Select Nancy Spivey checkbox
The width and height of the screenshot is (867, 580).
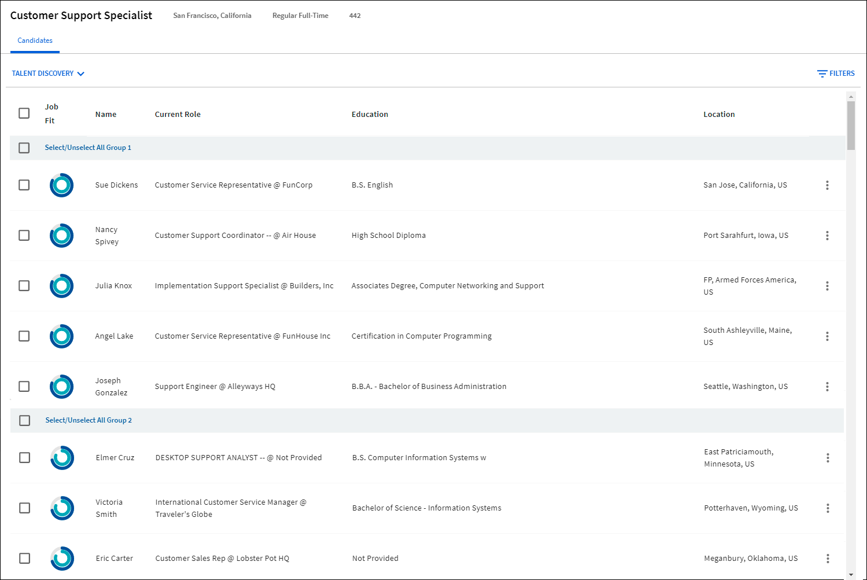click(x=24, y=235)
